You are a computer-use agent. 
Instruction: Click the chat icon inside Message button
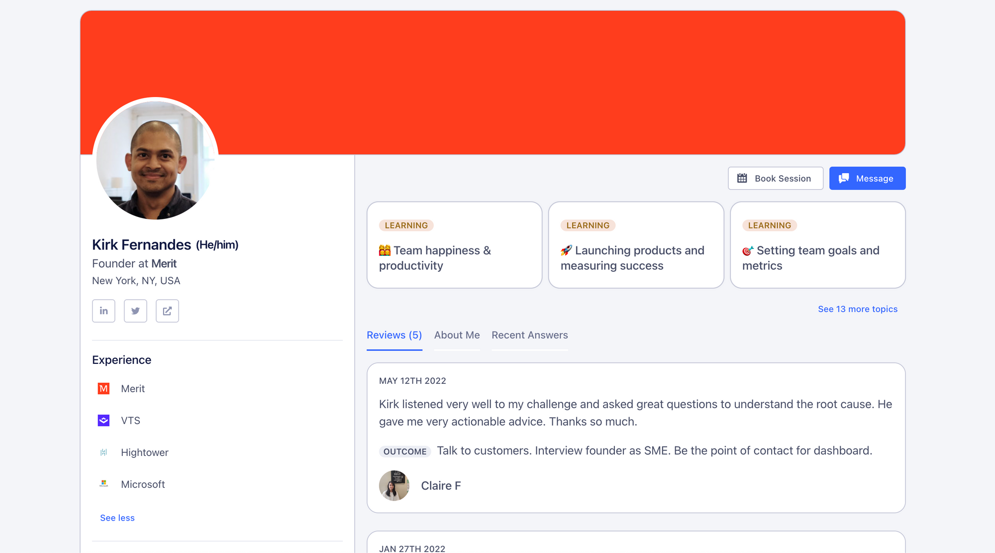(x=844, y=178)
